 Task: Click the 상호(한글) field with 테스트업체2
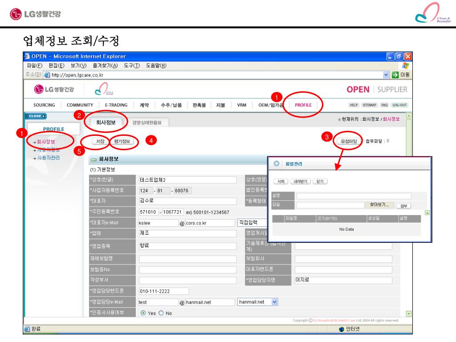pyautogui.click(x=187, y=180)
